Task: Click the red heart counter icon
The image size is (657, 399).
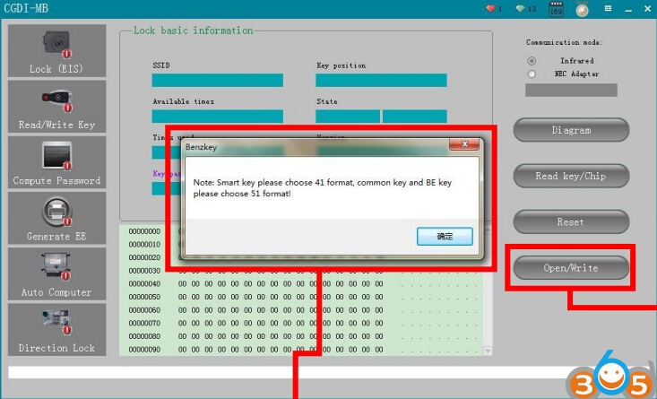Action: tap(490, 8)
